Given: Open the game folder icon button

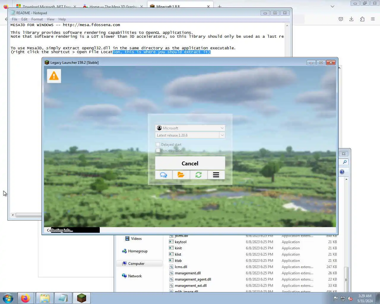Looking at the screenshot, I should click(x=181, y=175).
